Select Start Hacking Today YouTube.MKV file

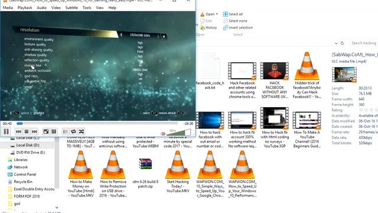(178, 172)
